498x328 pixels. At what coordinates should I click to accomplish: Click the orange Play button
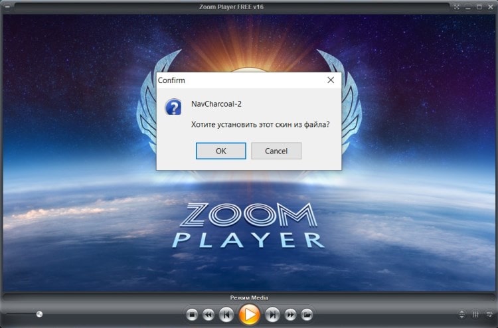pos(249,315)
